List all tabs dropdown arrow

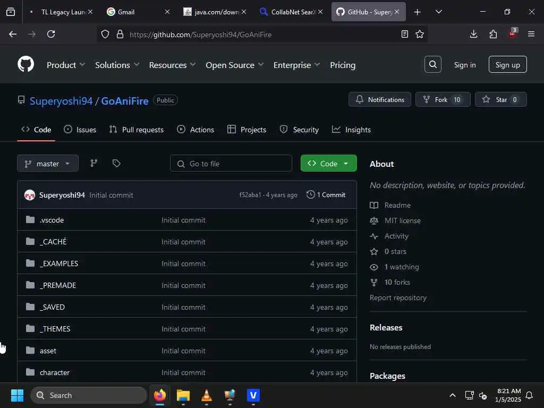pos(438,12)
